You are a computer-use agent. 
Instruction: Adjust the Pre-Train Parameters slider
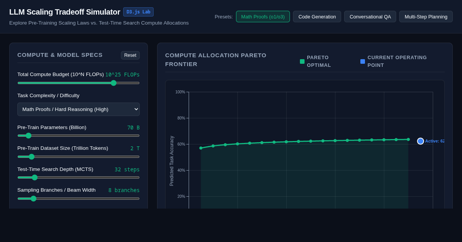pos(79,136)
